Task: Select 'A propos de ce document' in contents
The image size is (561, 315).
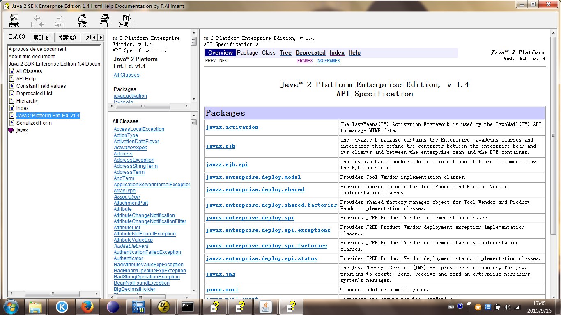Action: (37, 49)
